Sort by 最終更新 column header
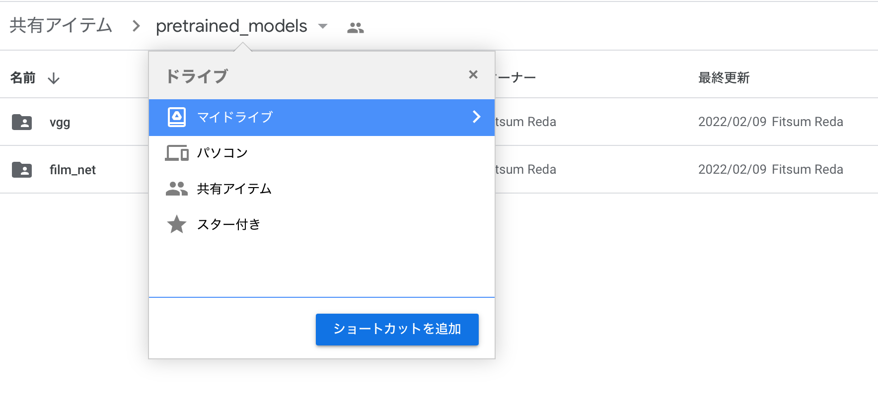This screenshot has height=404, width=878. point(724,78)
